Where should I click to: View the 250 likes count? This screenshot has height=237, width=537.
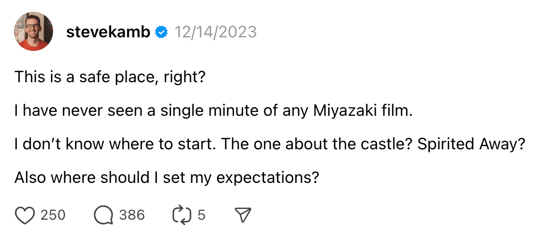53,215
